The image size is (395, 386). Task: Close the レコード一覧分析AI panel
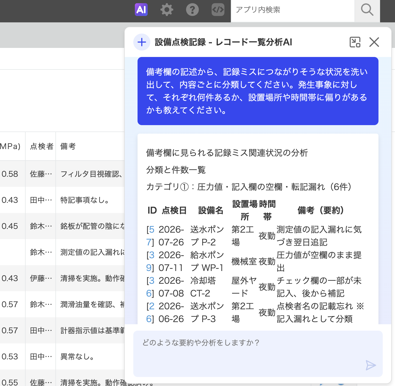pyautogui.click(x=374, y=42)
